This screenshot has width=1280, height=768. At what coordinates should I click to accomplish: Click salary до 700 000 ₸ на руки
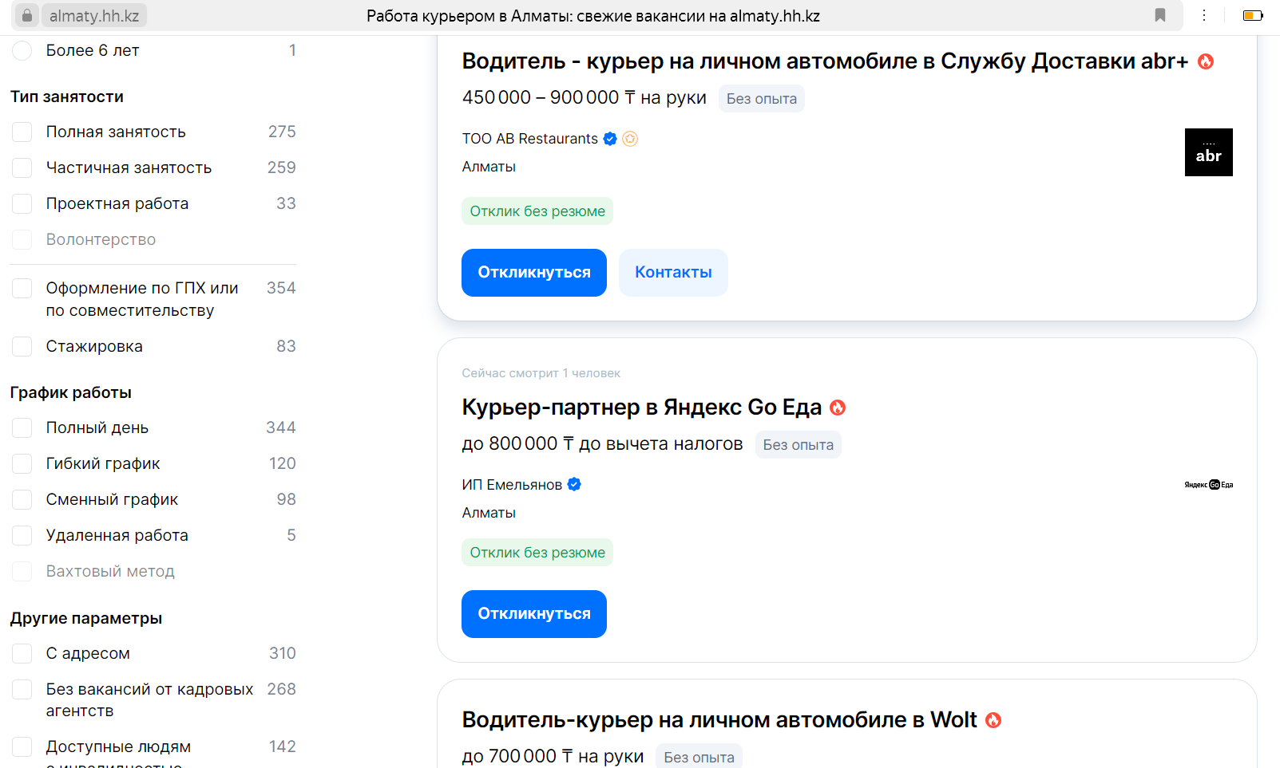(553, 756)
